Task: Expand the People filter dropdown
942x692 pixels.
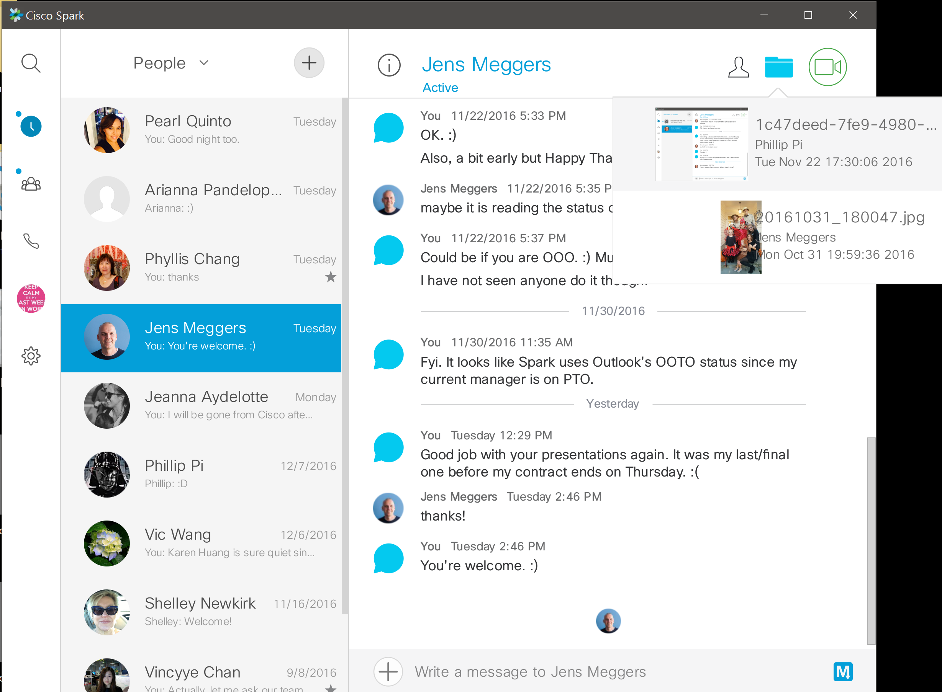Action: coord(204,63)
